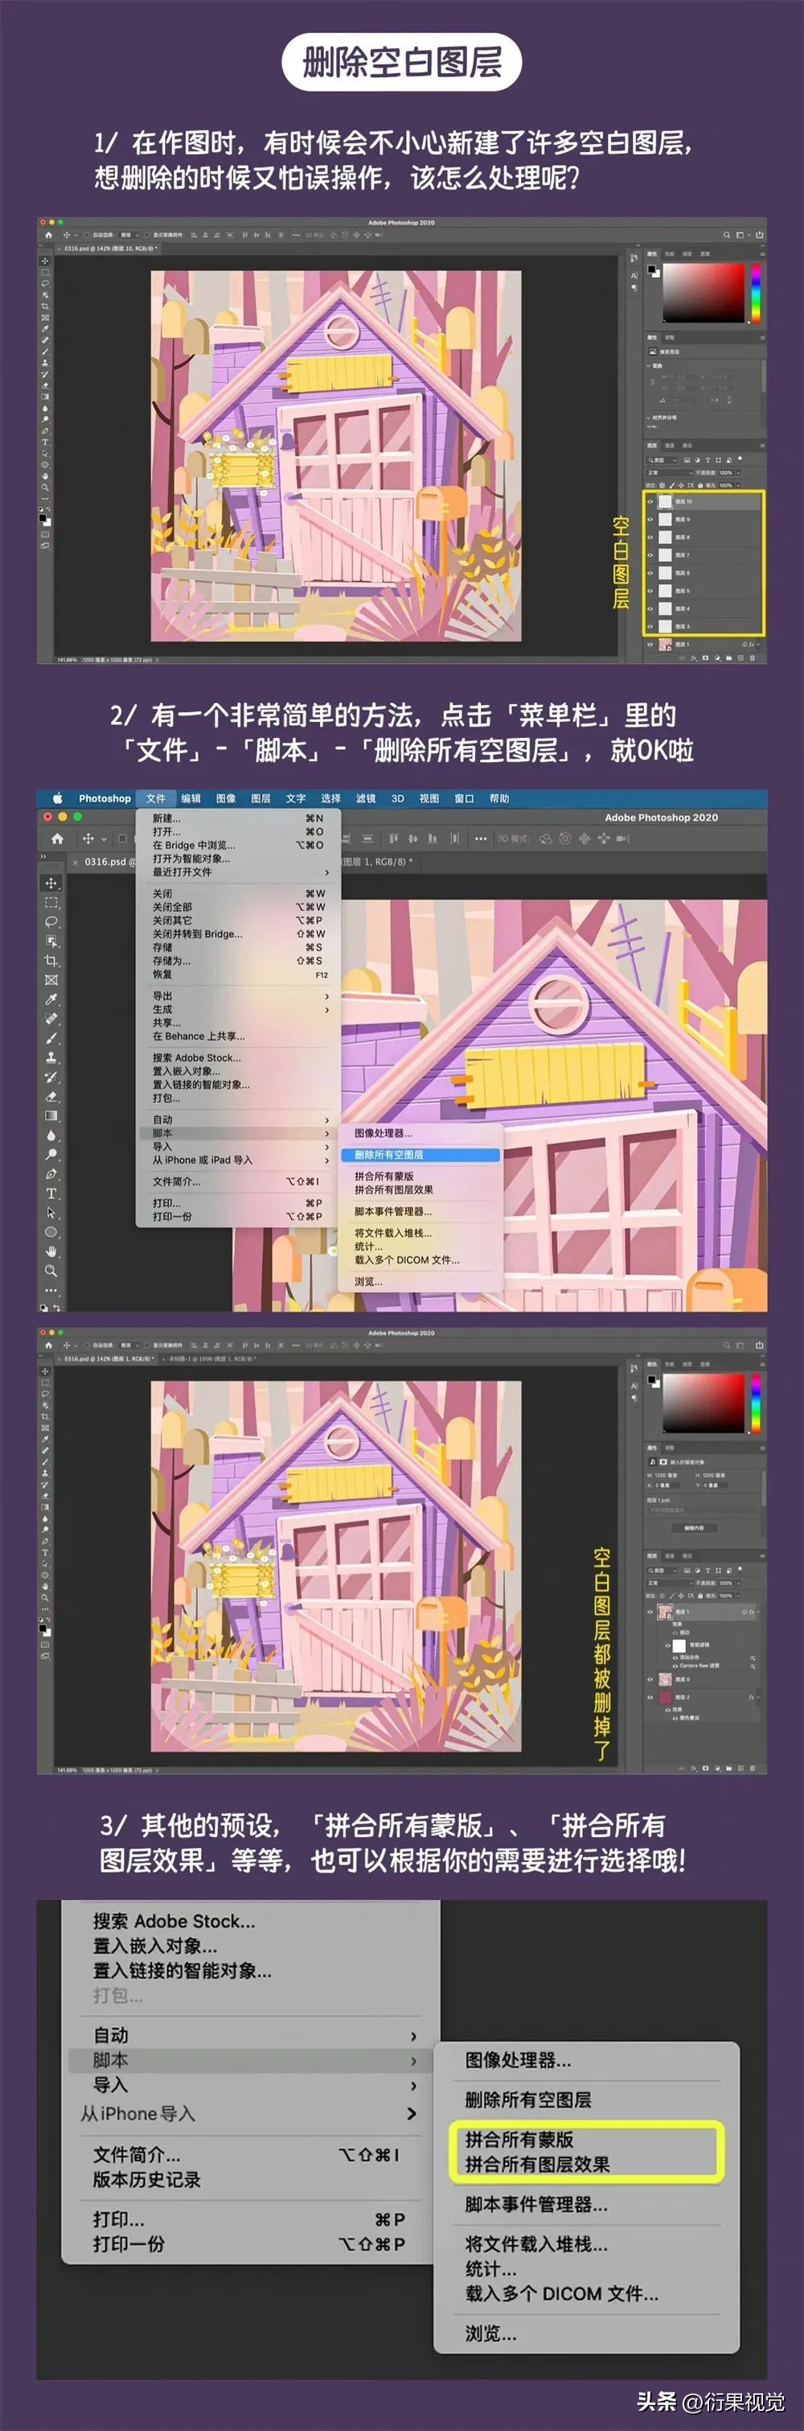Click the foreground/background color swatches in large toolbar
Screen dimensions: 804x2431
pos(45,1307)
